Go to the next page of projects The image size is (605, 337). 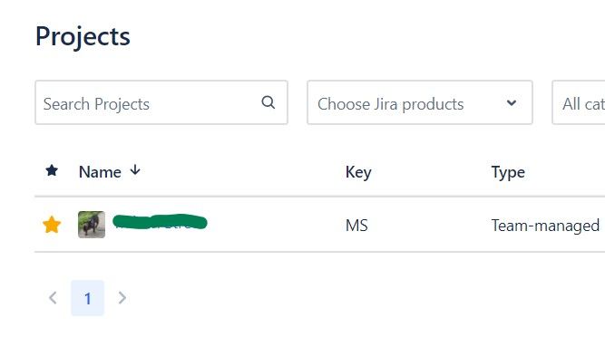tap(122, 298)
